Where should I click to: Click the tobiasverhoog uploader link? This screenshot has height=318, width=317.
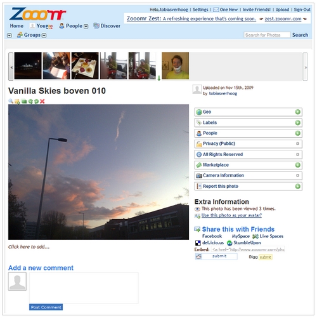tap(223, 93)
